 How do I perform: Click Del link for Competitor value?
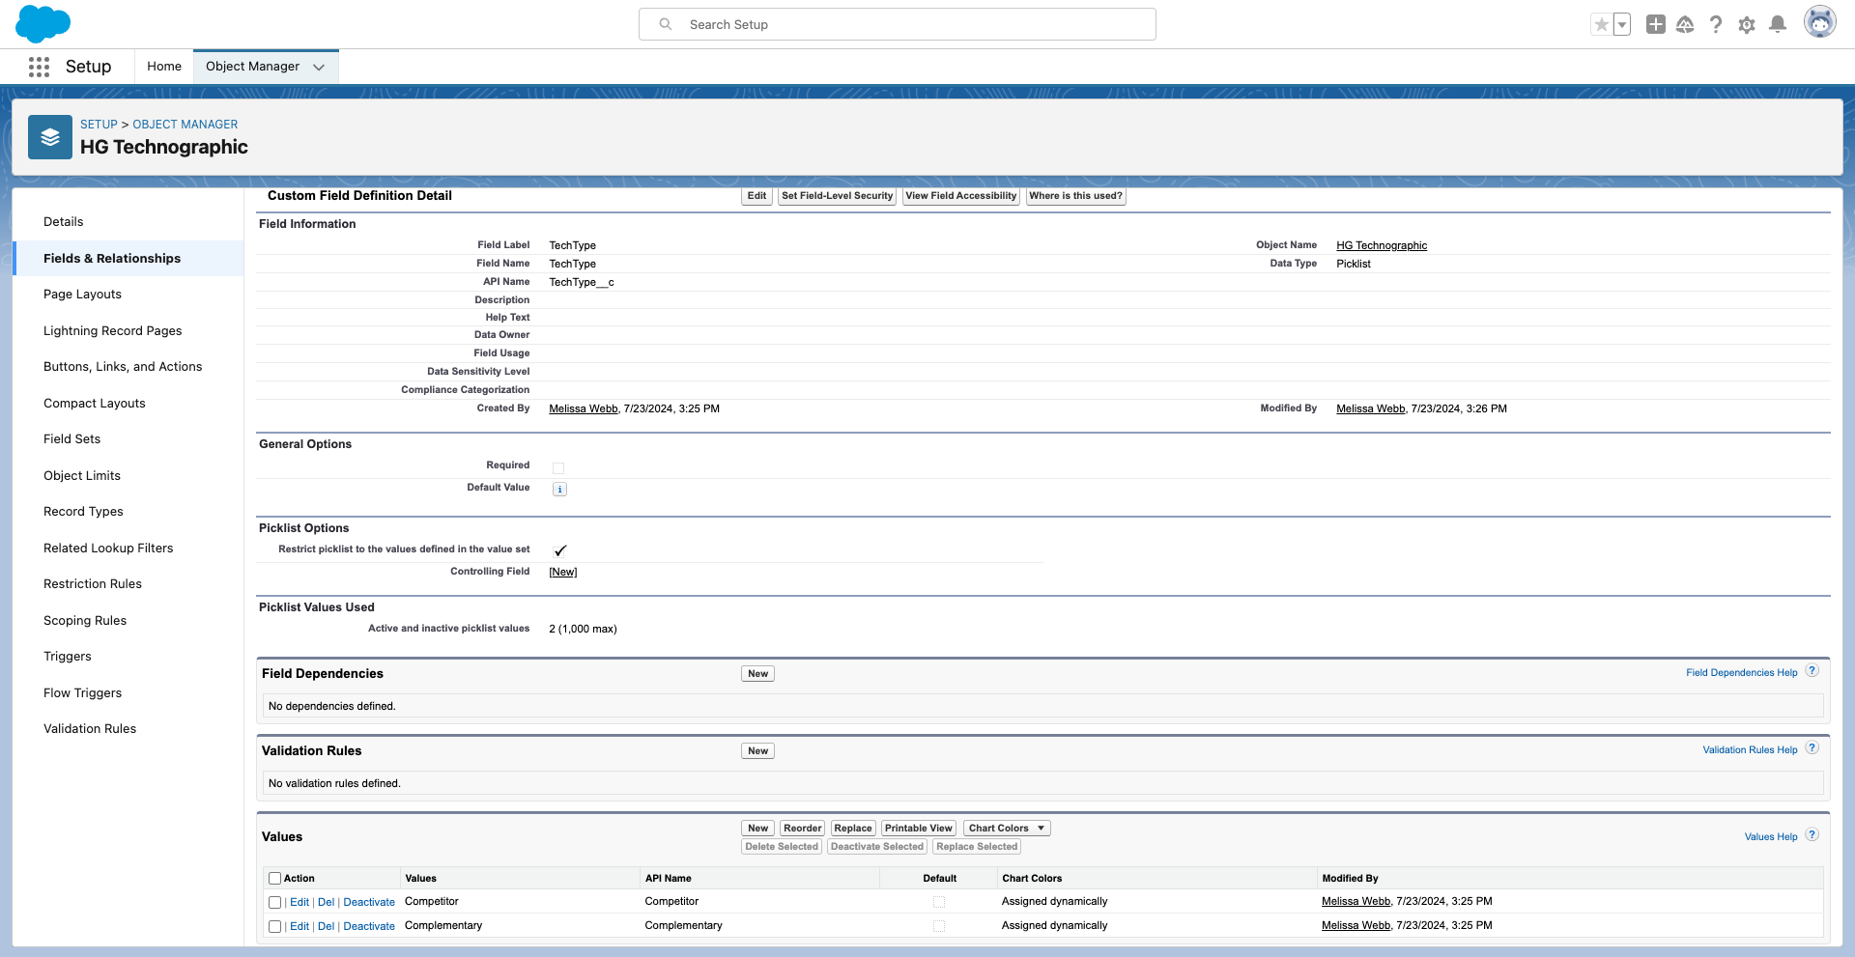[327, 902]
